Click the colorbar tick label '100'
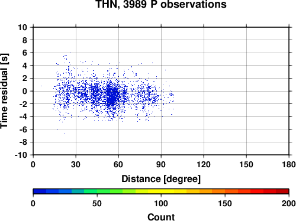This screenshot has height=221, width=296. pyautogui.click(x=161, y=203)
